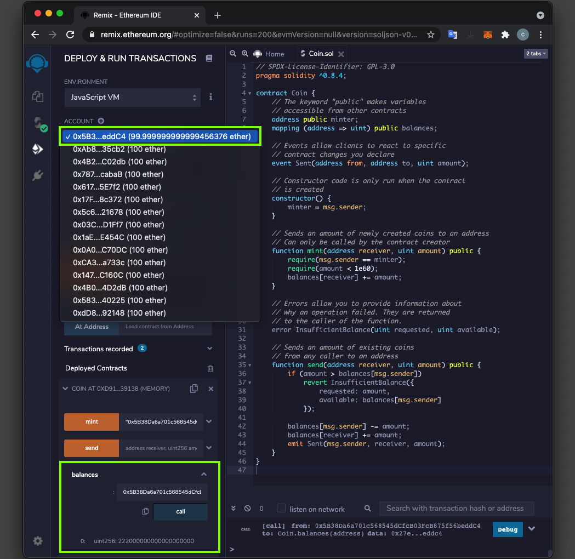
Task: Click the balances call button
Action: [180, 512]
